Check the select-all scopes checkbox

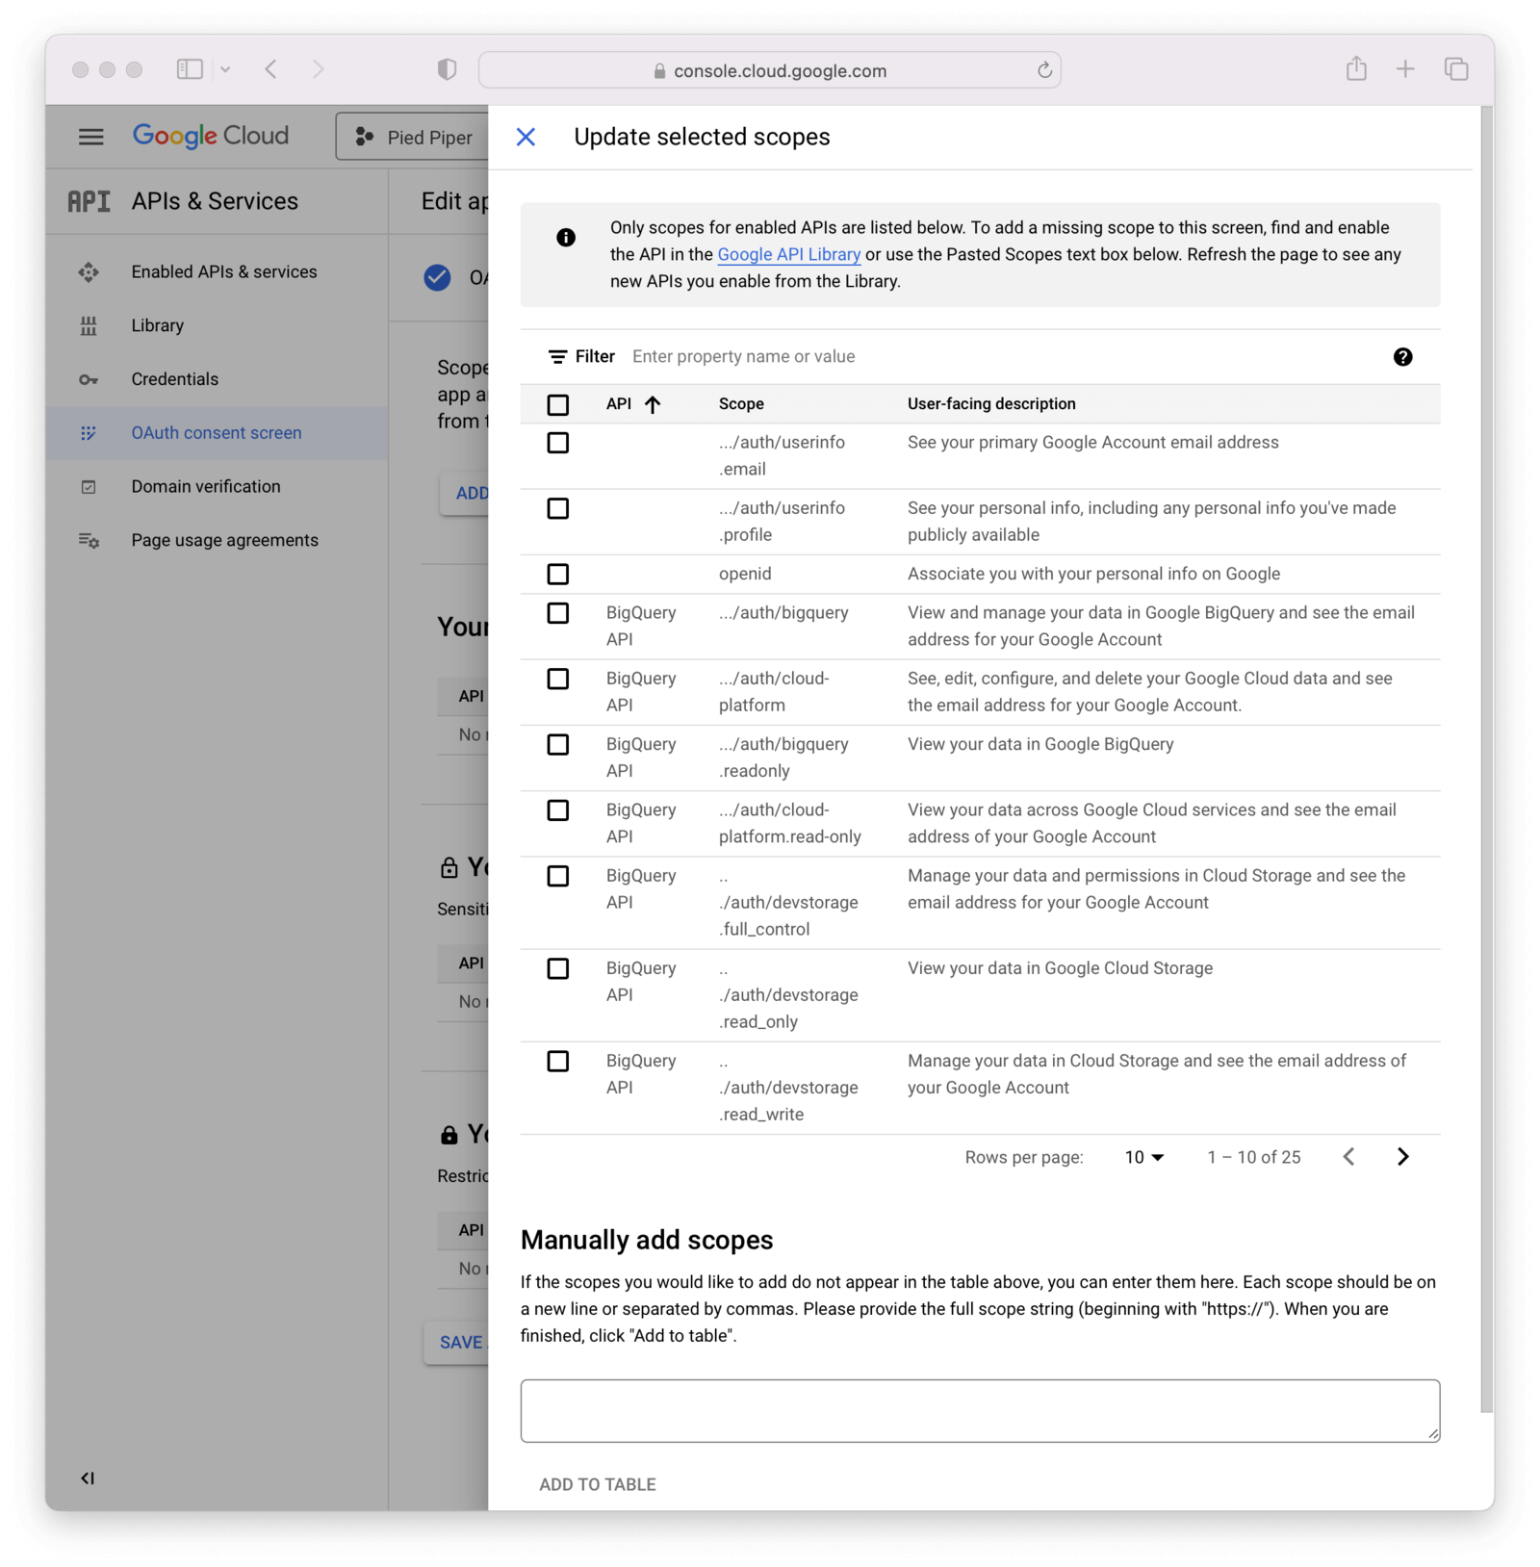[557, 404]
